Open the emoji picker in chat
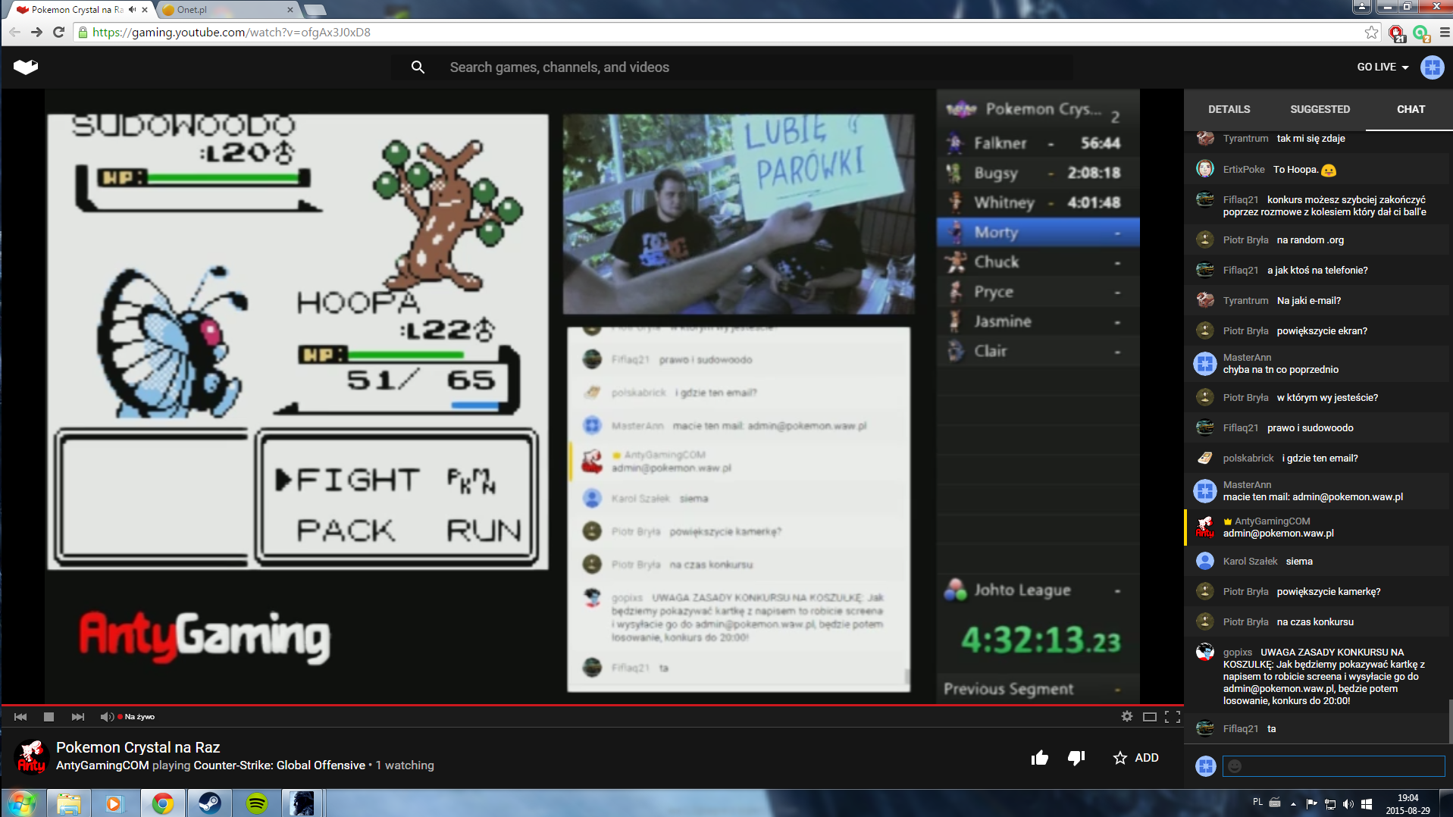 pyautogui.click(x=1235, y=766)
